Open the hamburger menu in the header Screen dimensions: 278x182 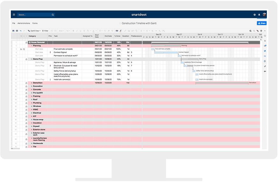pyautogui.click(x=14, y=15)
